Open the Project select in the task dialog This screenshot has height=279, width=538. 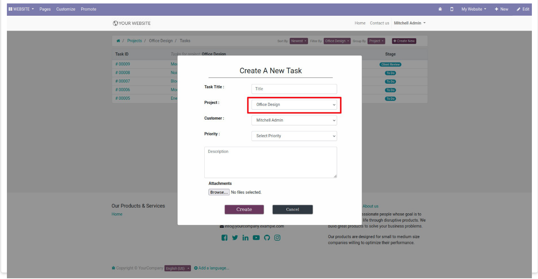tap(294, 105)
